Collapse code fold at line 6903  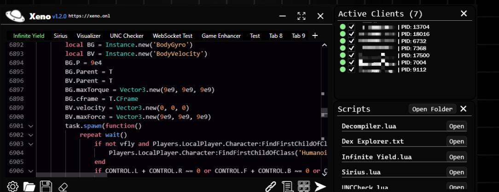click(x=31, y=144)
